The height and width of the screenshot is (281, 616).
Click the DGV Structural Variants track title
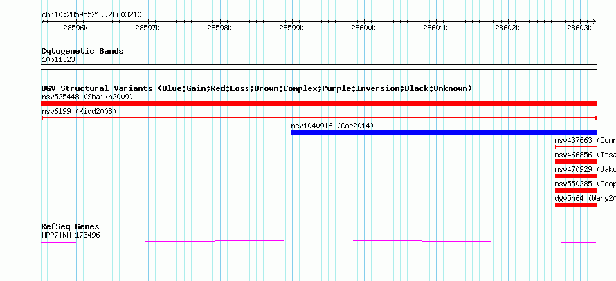click(257, 88)
